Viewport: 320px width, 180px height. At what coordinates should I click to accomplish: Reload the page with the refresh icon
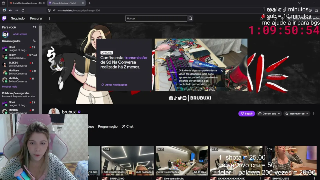coord(23,10)
